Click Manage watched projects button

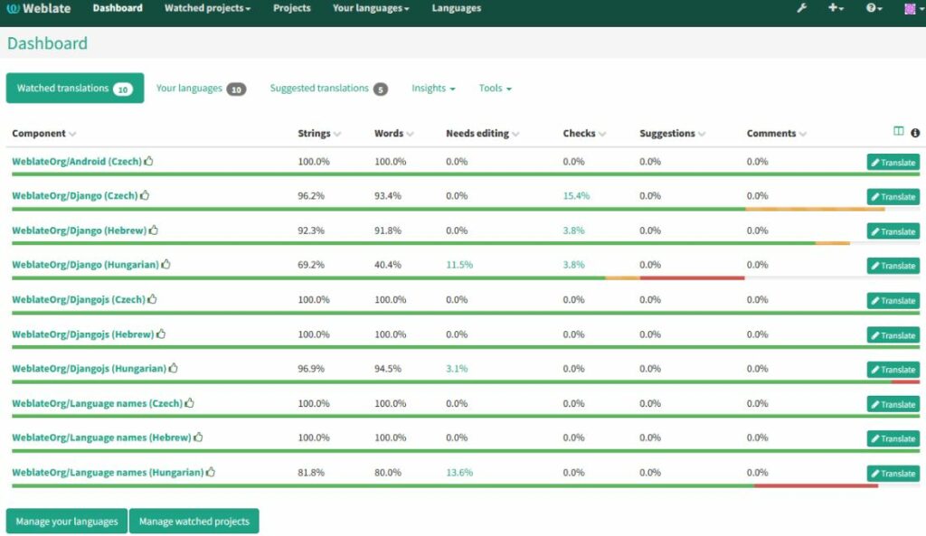(194, 521)
